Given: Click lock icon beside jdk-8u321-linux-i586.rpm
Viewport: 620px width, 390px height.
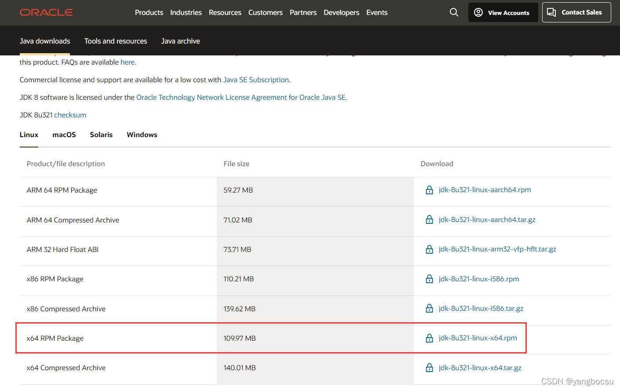Looking at the screenshot, I should [x=430, y=279].
